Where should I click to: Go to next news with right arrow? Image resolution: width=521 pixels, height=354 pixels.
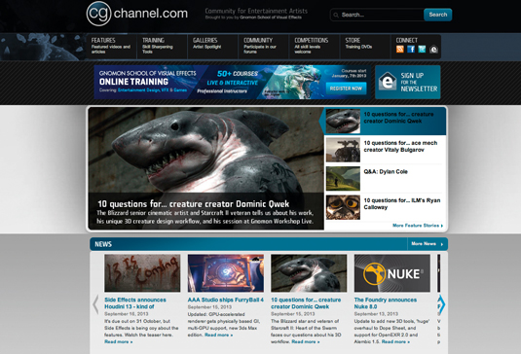coord(442,304)
